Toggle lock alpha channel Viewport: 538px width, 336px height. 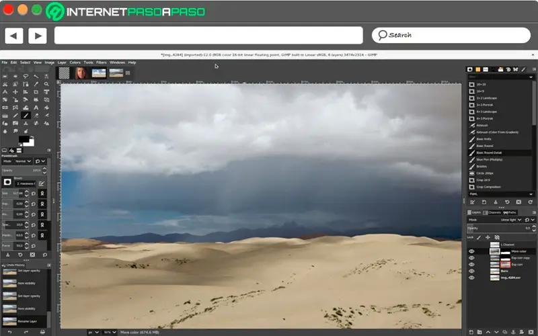(497, 237)
